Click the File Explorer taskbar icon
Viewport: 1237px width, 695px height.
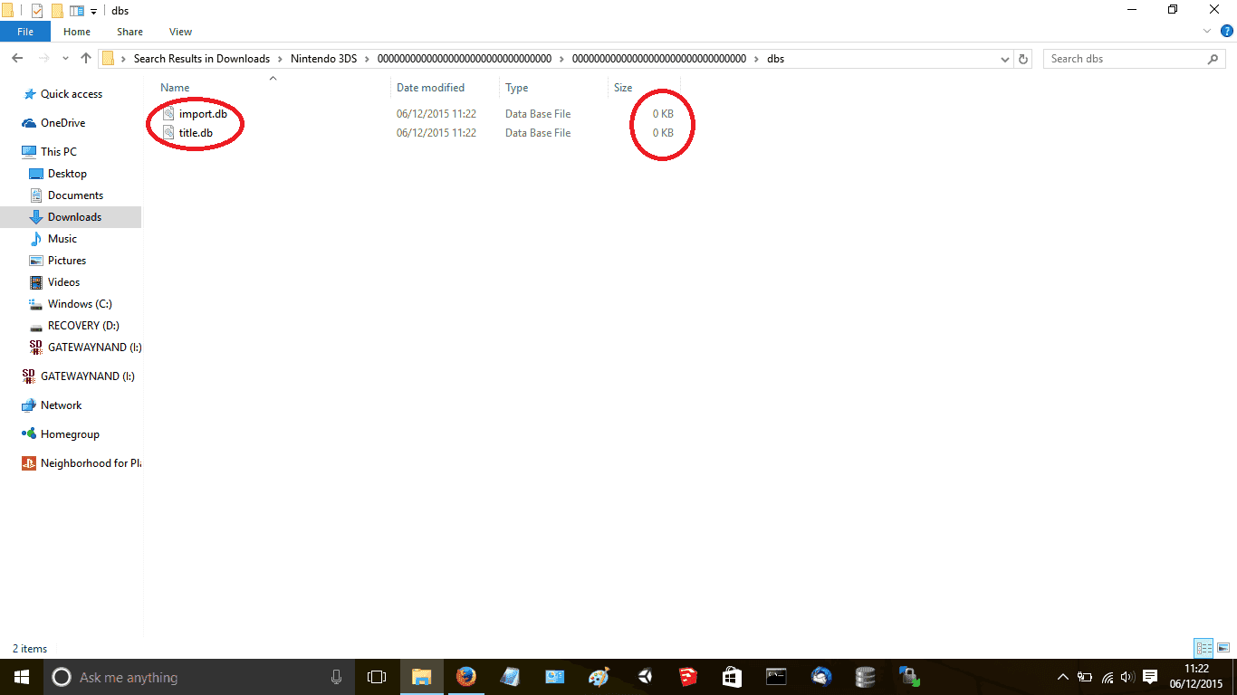coord(421,677)
